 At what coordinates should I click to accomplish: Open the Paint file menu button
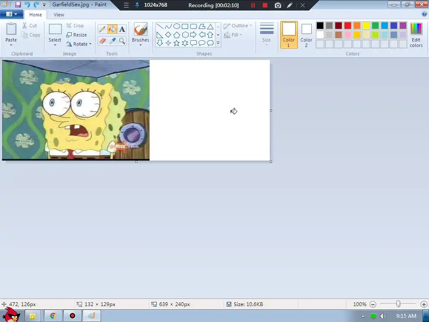[11, 14]
